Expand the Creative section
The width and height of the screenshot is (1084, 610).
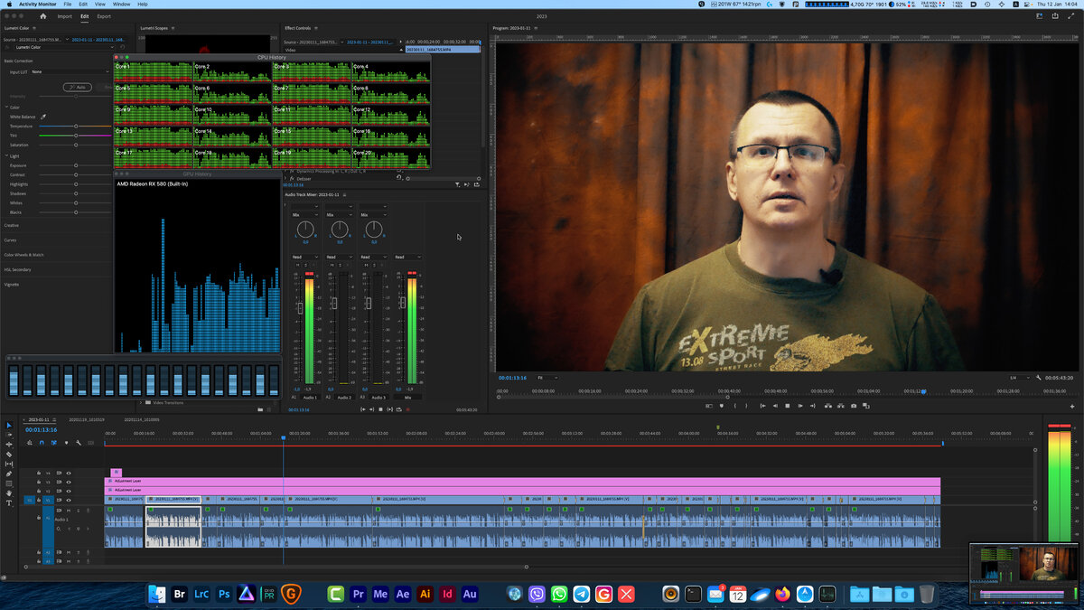coord(12,225)
